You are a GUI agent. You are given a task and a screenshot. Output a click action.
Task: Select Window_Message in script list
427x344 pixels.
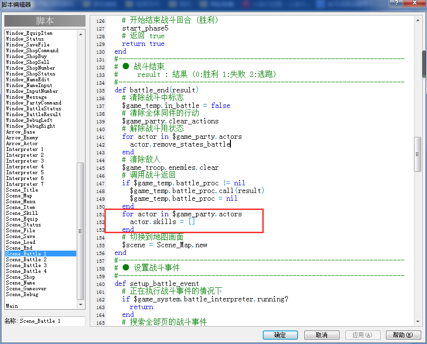26,97
